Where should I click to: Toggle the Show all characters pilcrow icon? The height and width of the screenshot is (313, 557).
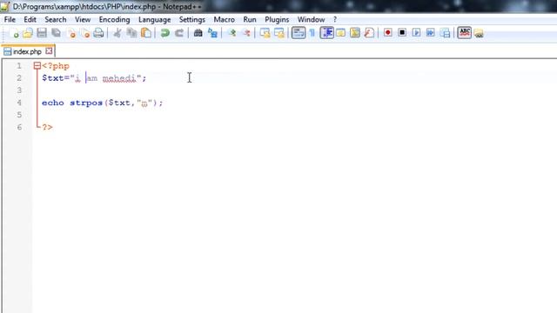(x=312, y=33)
